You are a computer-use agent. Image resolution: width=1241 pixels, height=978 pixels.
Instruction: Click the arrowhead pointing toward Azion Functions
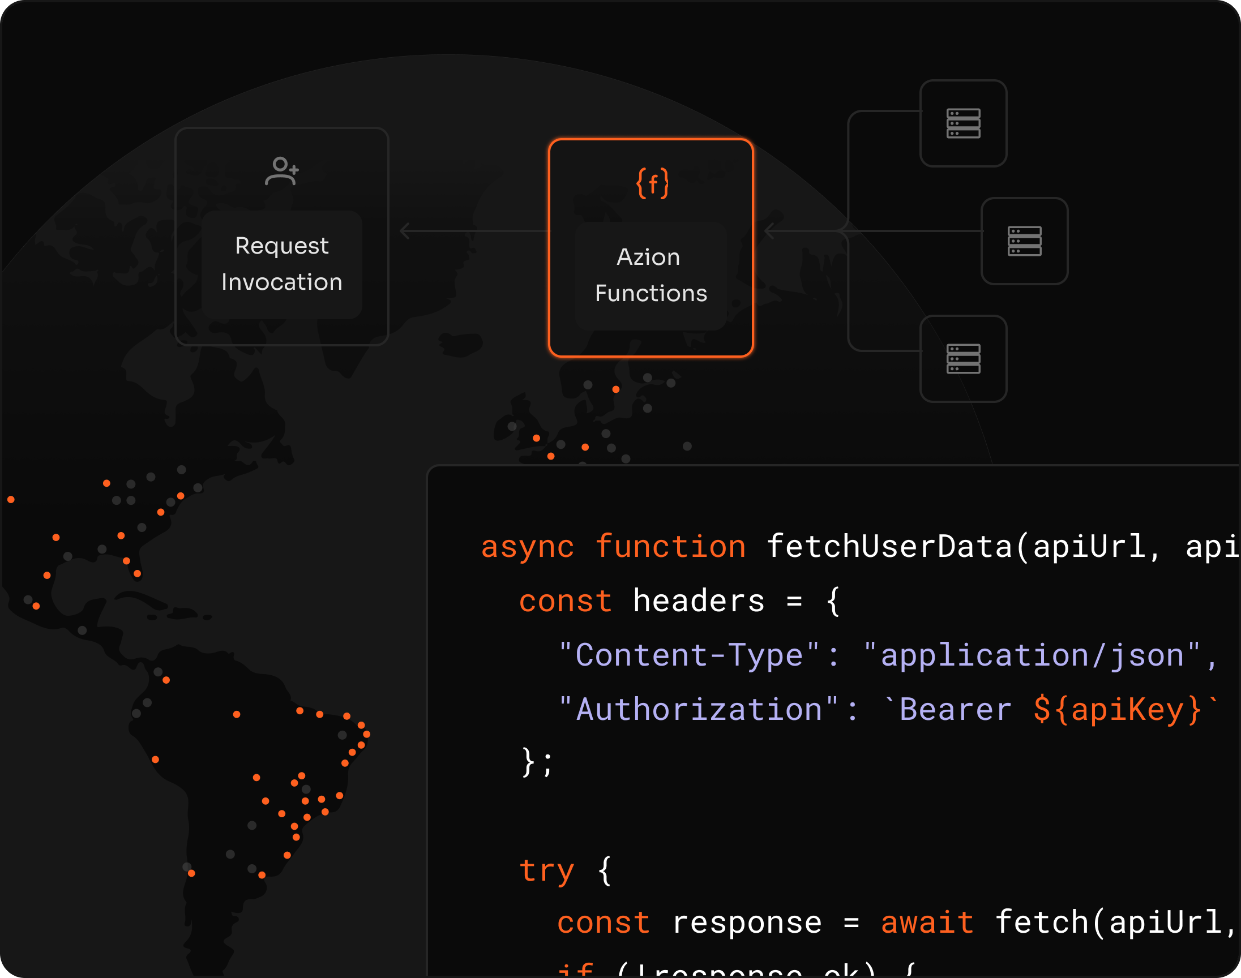(x=770, y=231)
